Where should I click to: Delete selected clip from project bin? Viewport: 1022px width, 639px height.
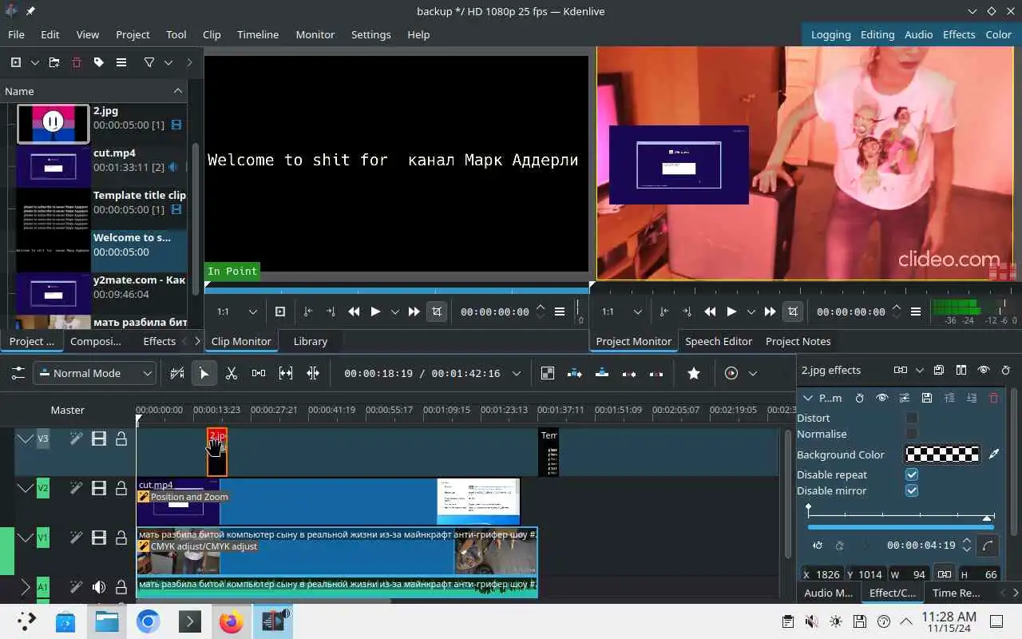pos(77,62)
